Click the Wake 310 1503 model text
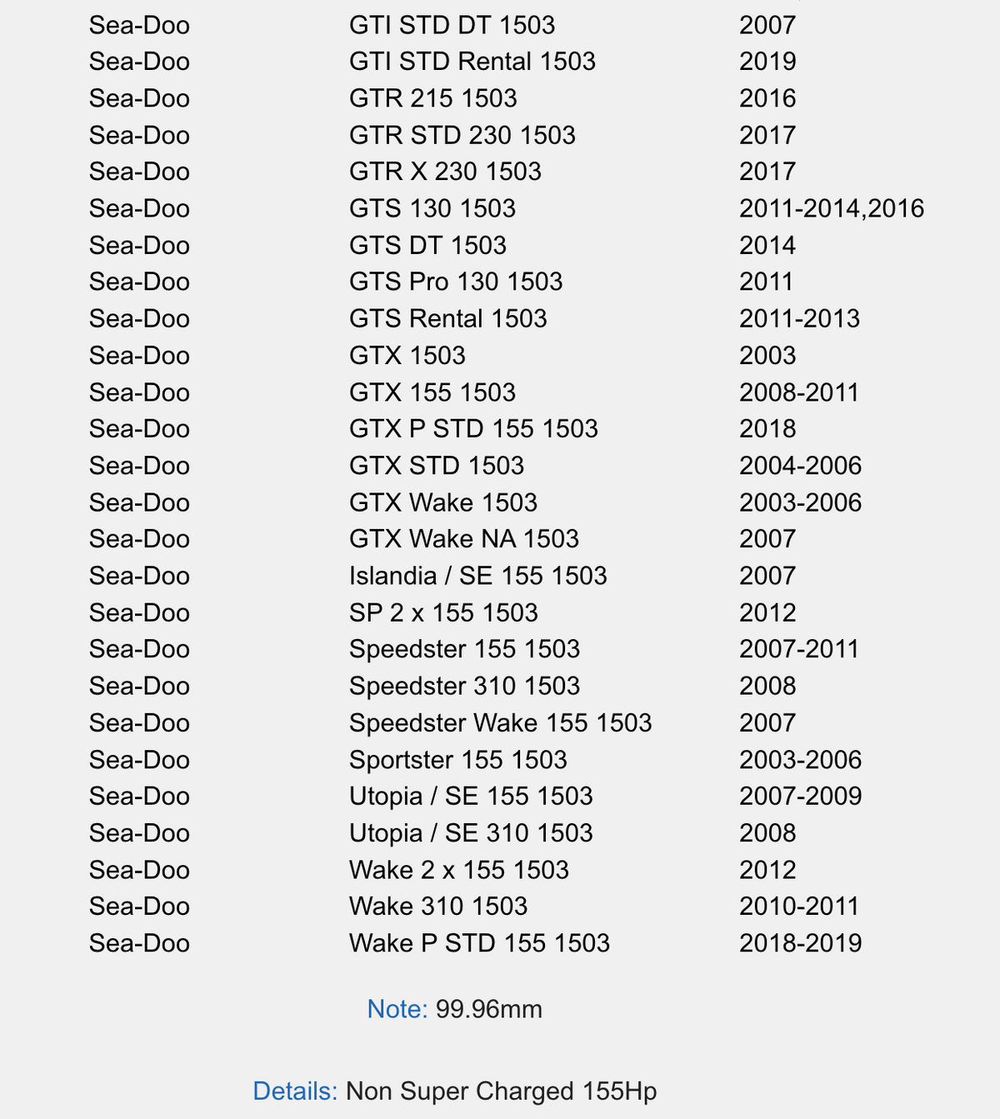The width and height of the screenshot is (1000, 1119). (437, 906)
